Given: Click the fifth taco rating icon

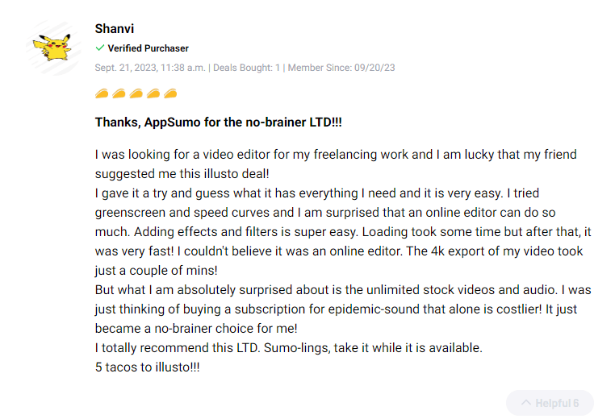Looking at the screenshot, I should (x=169, y=94).
